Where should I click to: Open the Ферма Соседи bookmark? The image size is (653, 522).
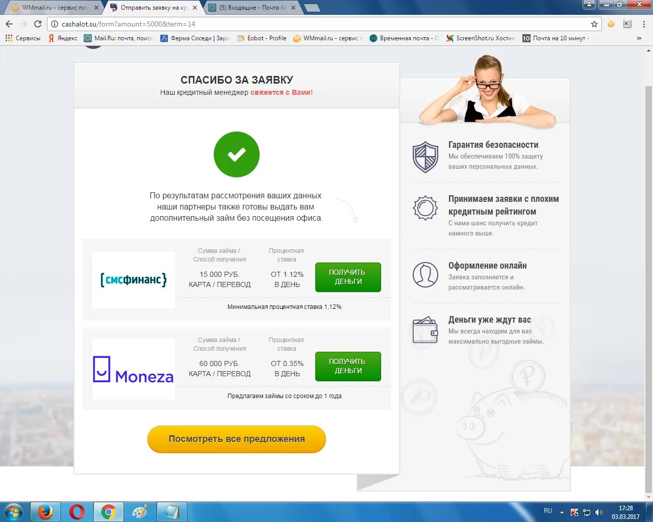coord(195,38)
